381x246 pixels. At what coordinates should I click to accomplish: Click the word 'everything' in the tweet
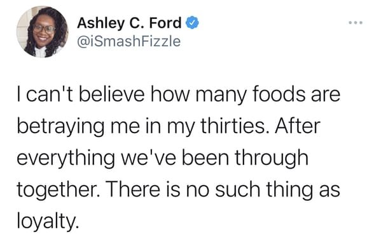[66, 158]
